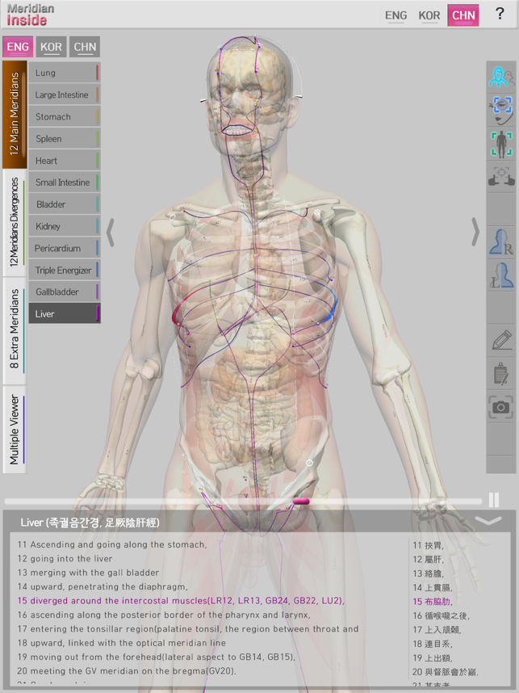519x693 pixels.
Task: Show the right-side profile view (R)
Action: click(501, 243)
